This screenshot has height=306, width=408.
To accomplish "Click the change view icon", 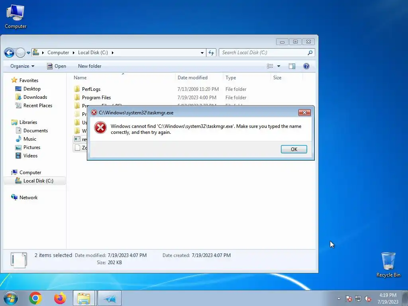I will [270, 66].
